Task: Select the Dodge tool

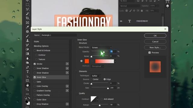Action: [x=27, y=63]
